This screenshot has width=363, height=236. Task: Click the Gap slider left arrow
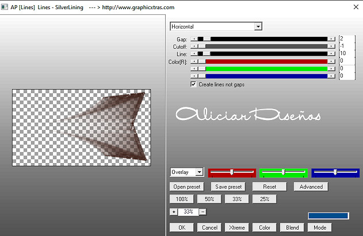point(193,39)
